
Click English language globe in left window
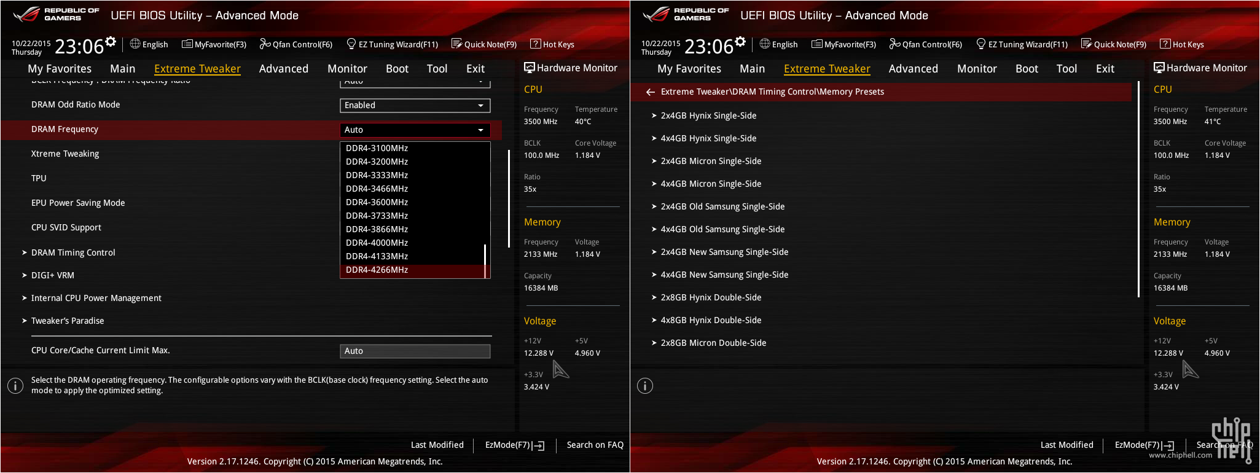tap(135, 44)
